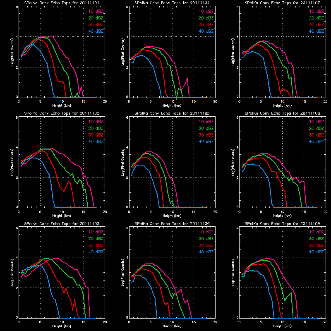Click the plot title for 20111107
Screen dimensions: 331x331
(282, 3)
